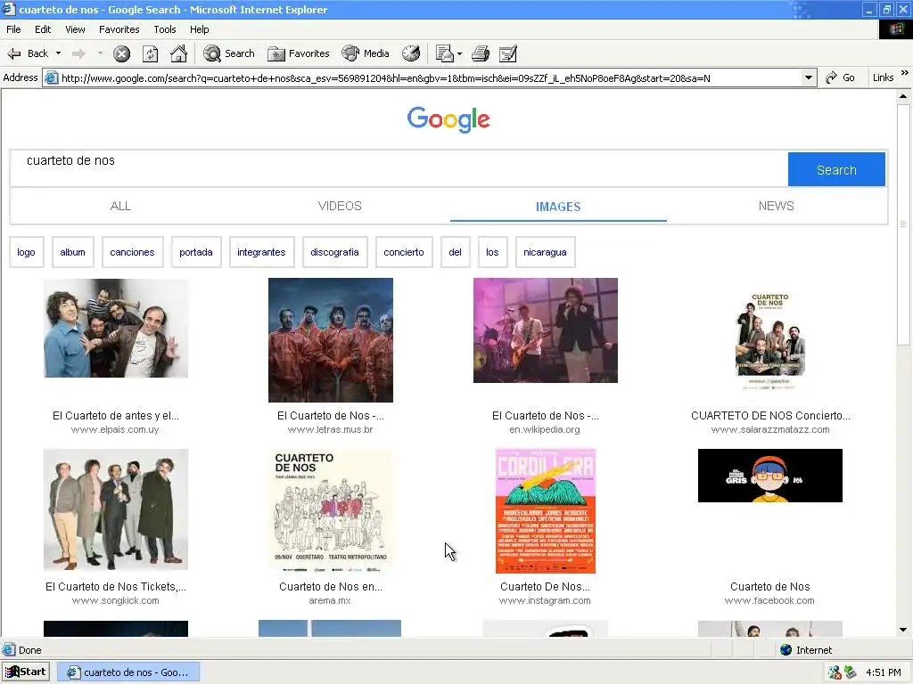This screenshot has height=684, width=913.
Task: Switch to the ALL results tab
Action: (120, 206)
